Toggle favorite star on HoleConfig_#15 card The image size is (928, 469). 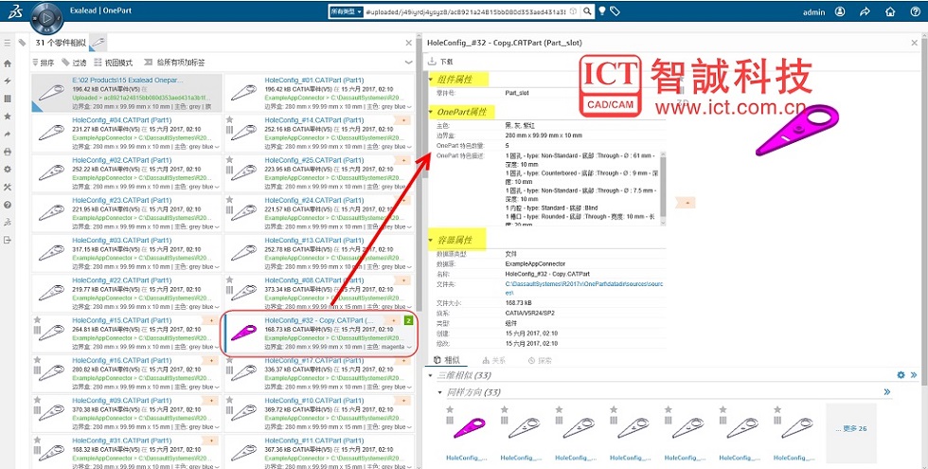[37, 320]
